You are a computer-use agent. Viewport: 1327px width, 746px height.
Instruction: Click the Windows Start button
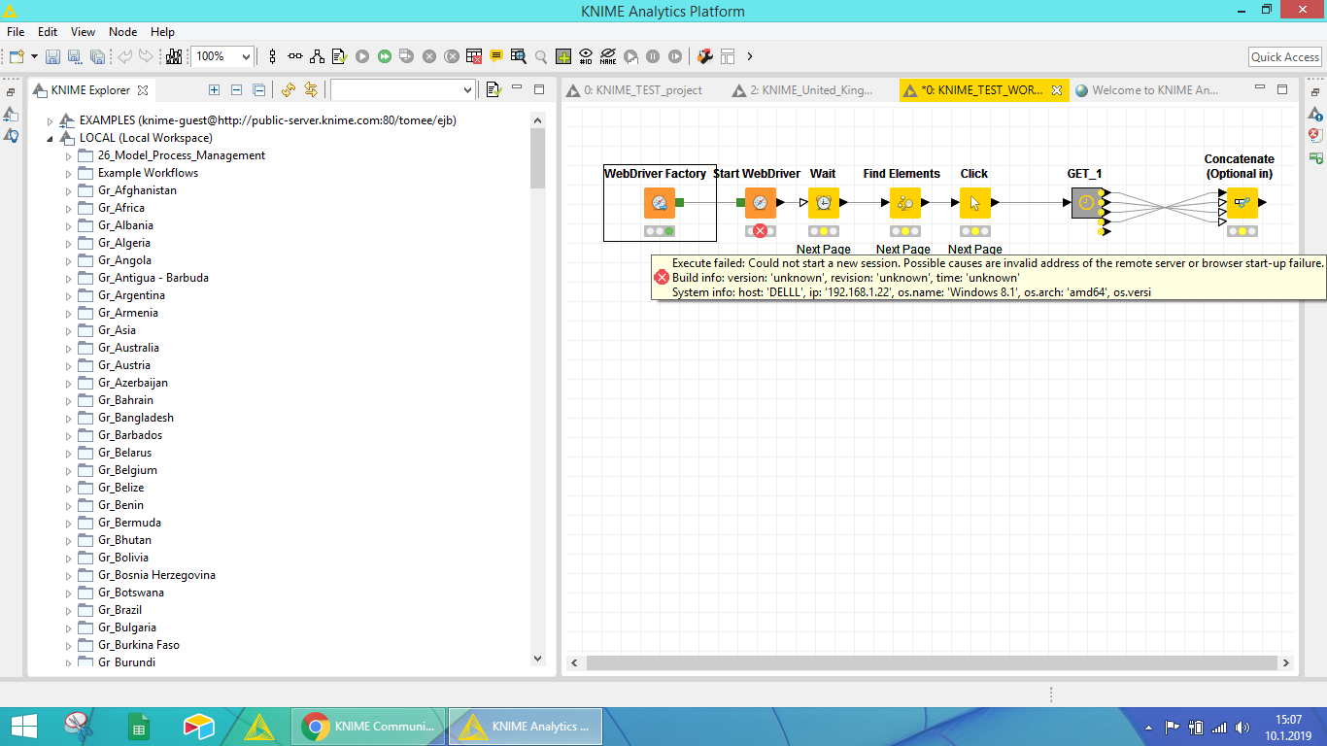pos(24,727)
